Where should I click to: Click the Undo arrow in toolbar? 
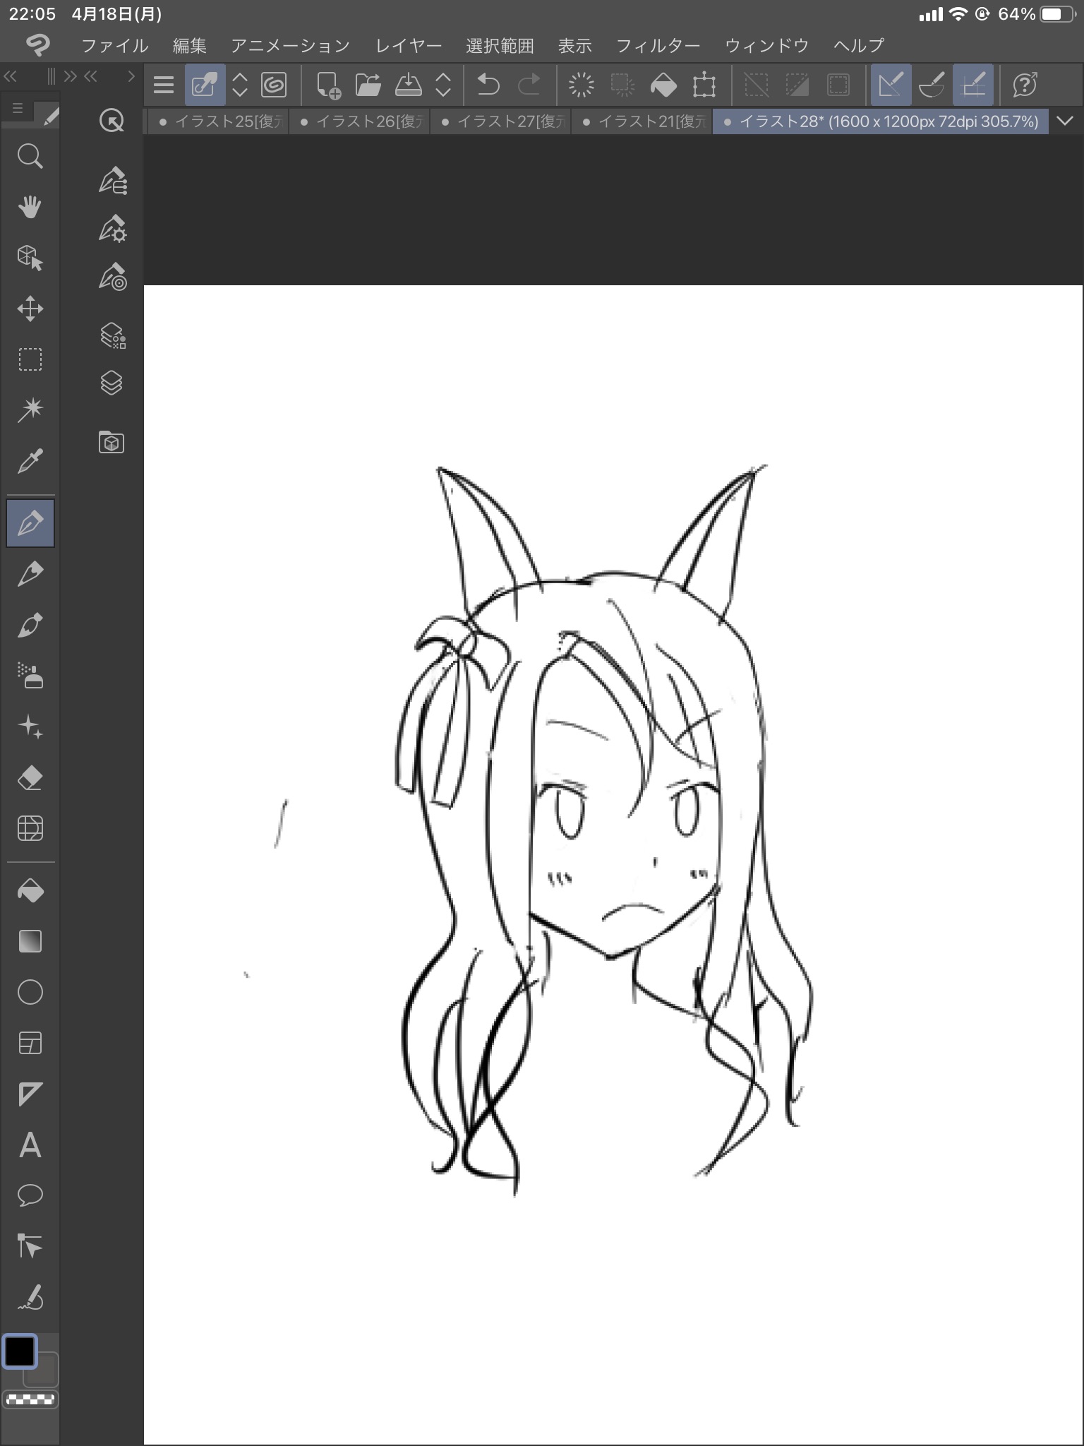[x=488, y=85]
